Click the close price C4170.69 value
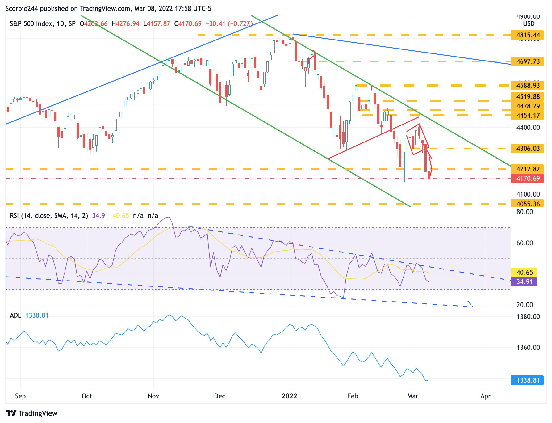This screenshot has height=423, width=552. point(188,24)
